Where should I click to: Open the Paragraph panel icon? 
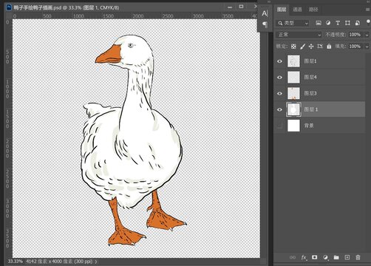[x=265, y=24]
